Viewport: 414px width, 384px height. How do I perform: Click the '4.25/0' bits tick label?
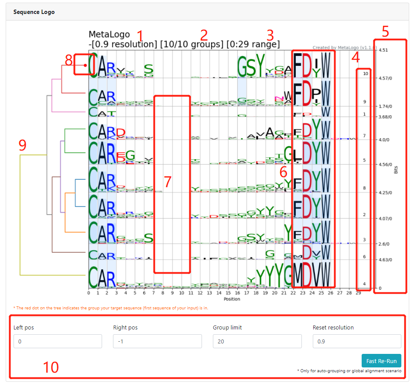click(x=385, y=192)
